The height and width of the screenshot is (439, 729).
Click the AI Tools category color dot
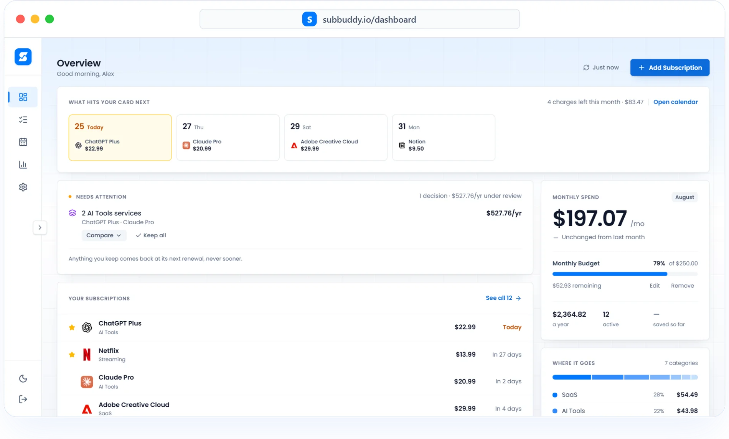(x=555, y=411)
